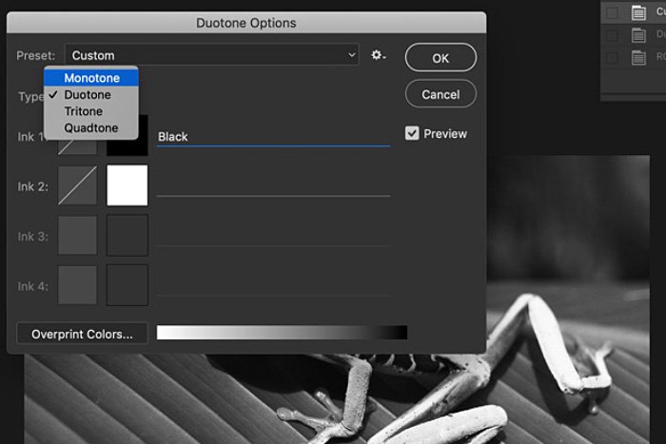Tick the checkbox in the top panel row
The height and width of the screenshot is (444, 666).
tap(613, 12)
